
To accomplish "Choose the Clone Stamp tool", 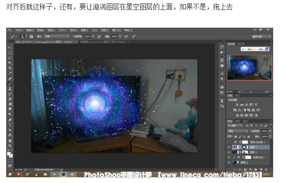I will coord(10,89).
